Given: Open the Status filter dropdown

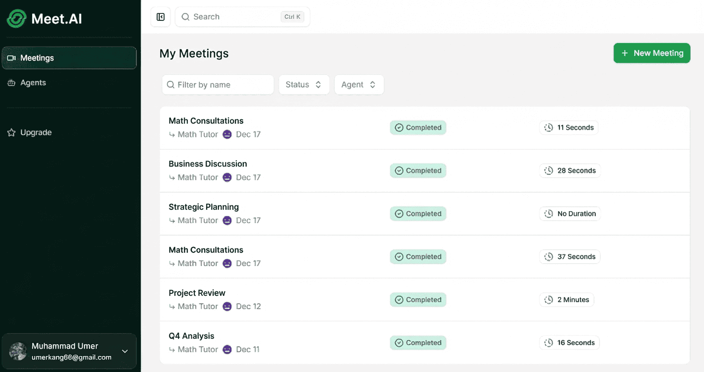Looking at the screenshot, I should tap(304, 85).
